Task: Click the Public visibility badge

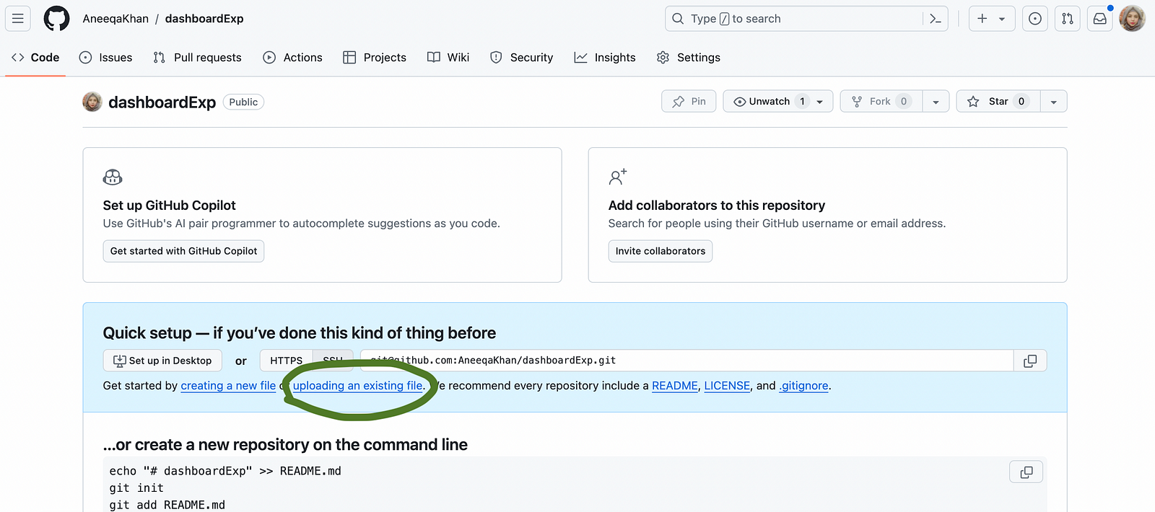Action: tap(243, 102)
